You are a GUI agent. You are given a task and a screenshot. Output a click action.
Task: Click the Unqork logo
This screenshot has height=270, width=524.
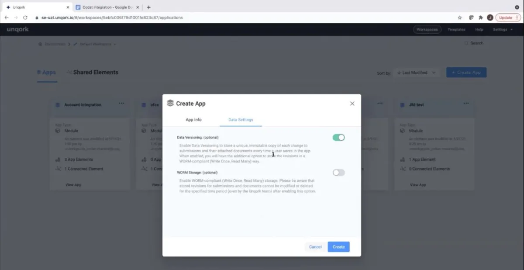tap(17, 29)
